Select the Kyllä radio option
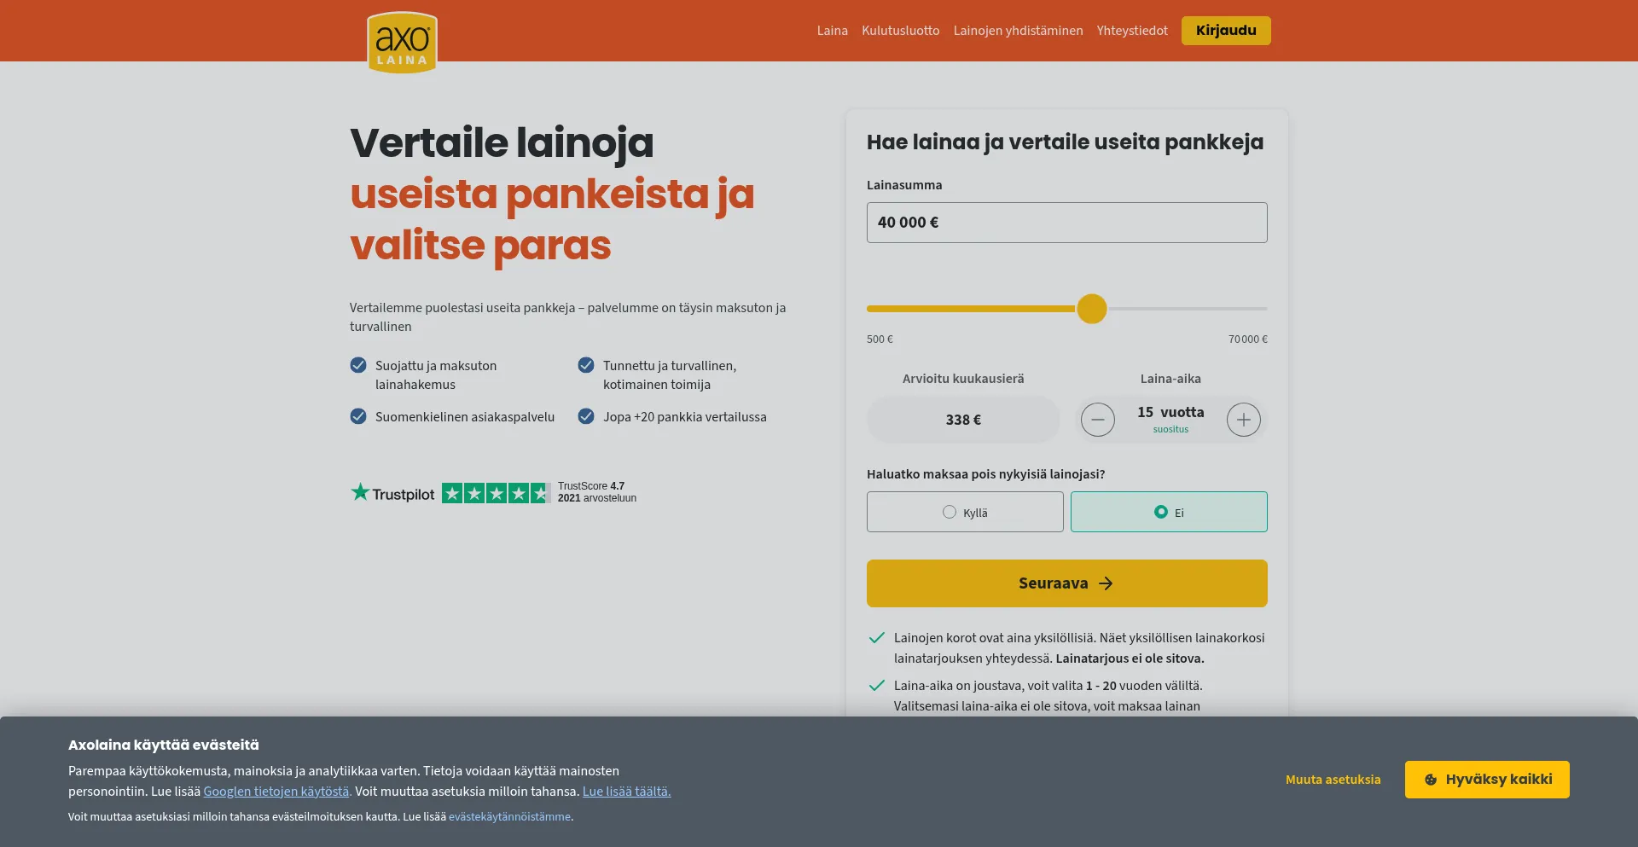The height and width of the screenshot is (847, 1638). [x=965, y=512]
